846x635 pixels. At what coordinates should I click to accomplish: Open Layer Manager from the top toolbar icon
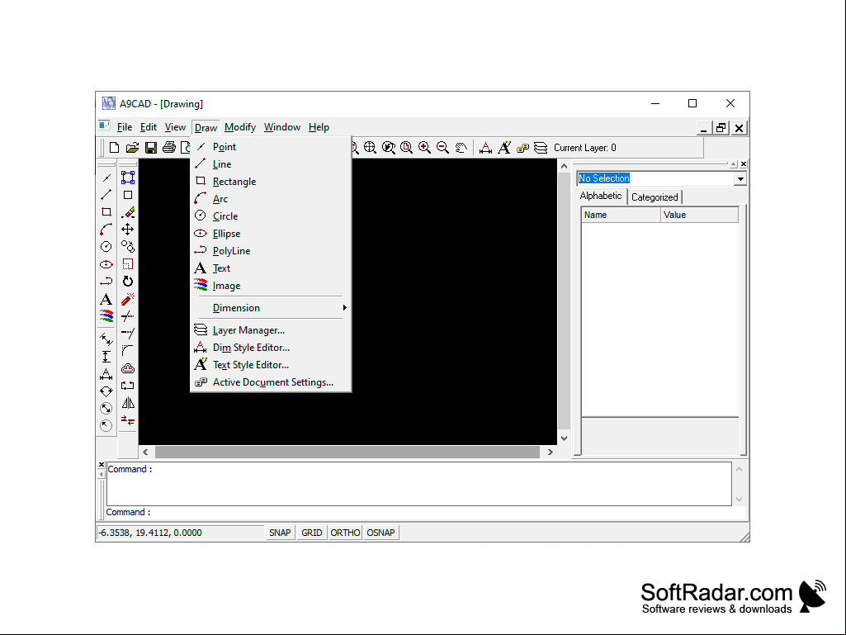point(541,148)
